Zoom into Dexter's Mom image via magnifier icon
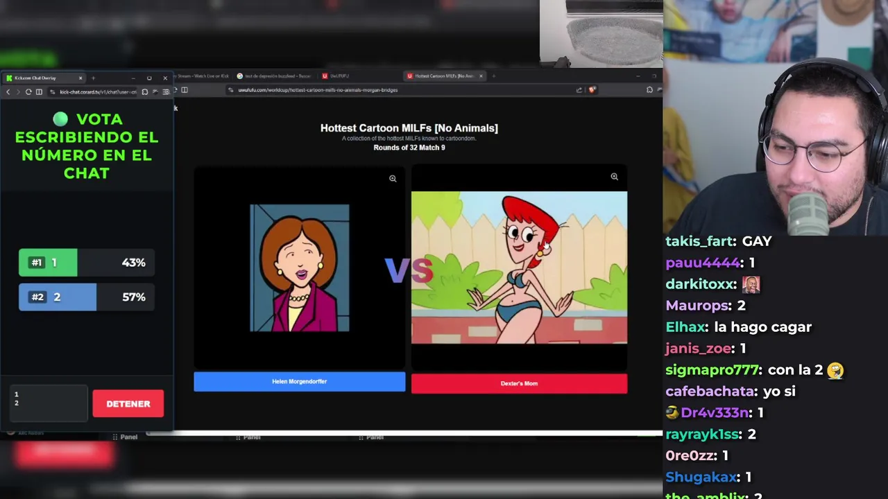Image resolution: width=888 pixels, height=499 pixels. pyautogui.click(x=614, y=177)
